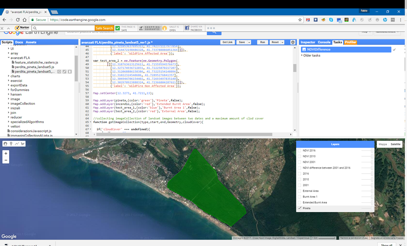Click the Get Link button

click(x=227, y=42)
